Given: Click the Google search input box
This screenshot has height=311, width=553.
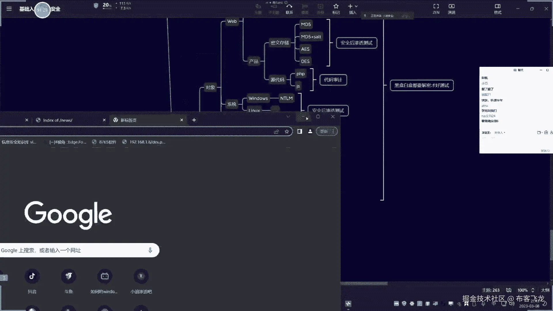Looking at the screenshot, I should click(72, 250).
